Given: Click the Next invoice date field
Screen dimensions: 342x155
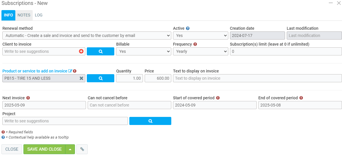Looking at the screenshot, I should tap(44, 105).
